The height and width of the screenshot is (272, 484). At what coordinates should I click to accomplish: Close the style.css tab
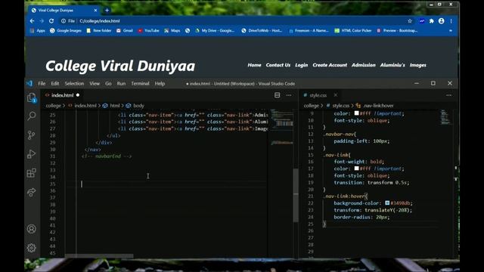tap(336, 95)
